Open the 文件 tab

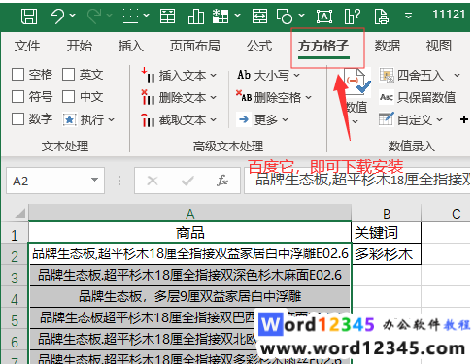coord(27,46)
